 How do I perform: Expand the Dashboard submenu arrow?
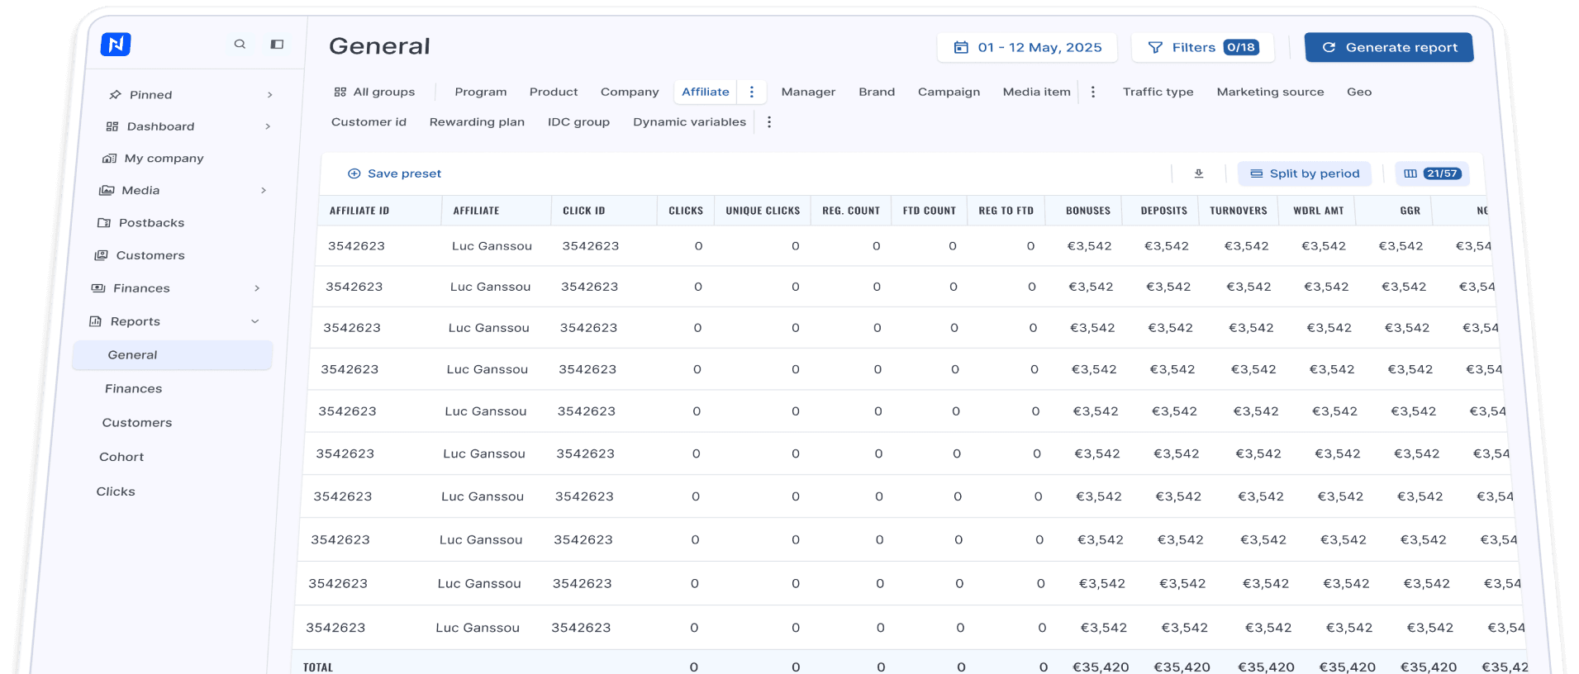[x=268, y=126]
